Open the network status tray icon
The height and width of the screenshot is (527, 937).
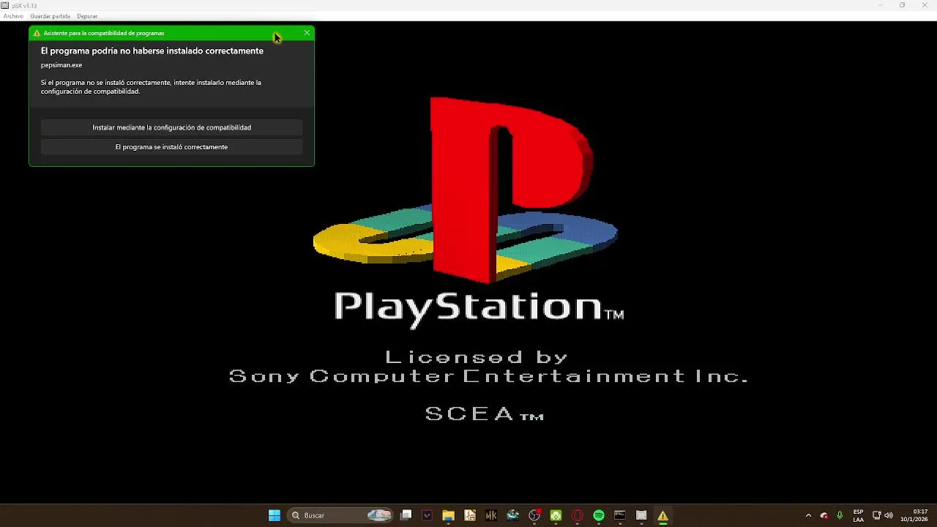pos(876,515)
